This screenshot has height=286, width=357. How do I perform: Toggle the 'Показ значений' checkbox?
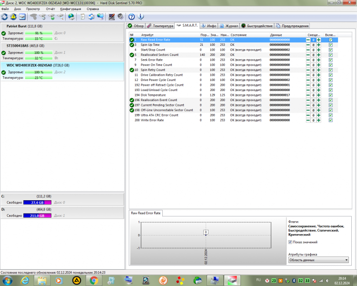click(290, 242)
